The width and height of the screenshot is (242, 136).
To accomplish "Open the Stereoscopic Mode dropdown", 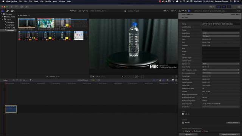I will tap(221, 73).
